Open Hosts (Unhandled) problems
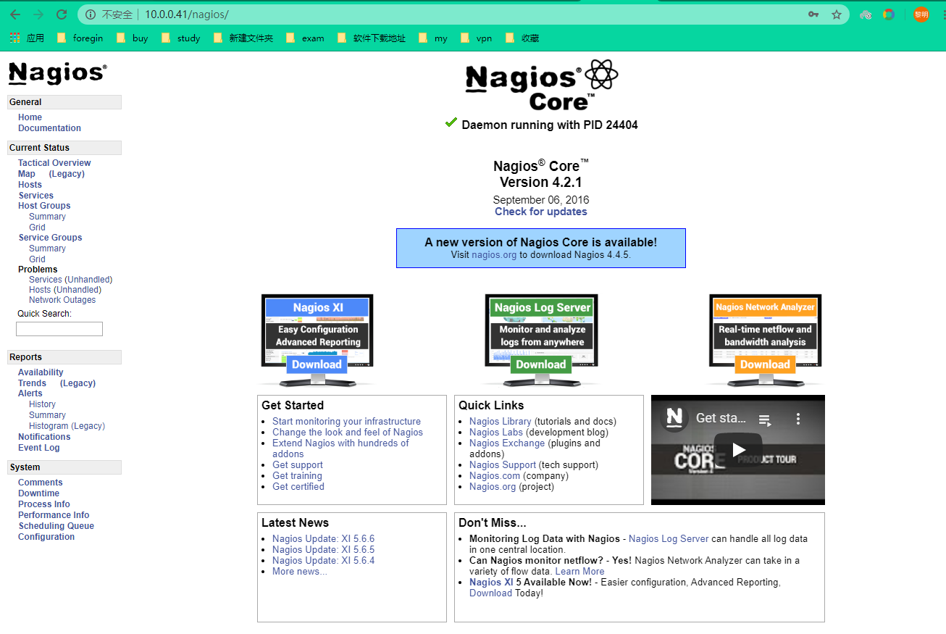Screen dimensions: 946x634 (x=65, y=290)
